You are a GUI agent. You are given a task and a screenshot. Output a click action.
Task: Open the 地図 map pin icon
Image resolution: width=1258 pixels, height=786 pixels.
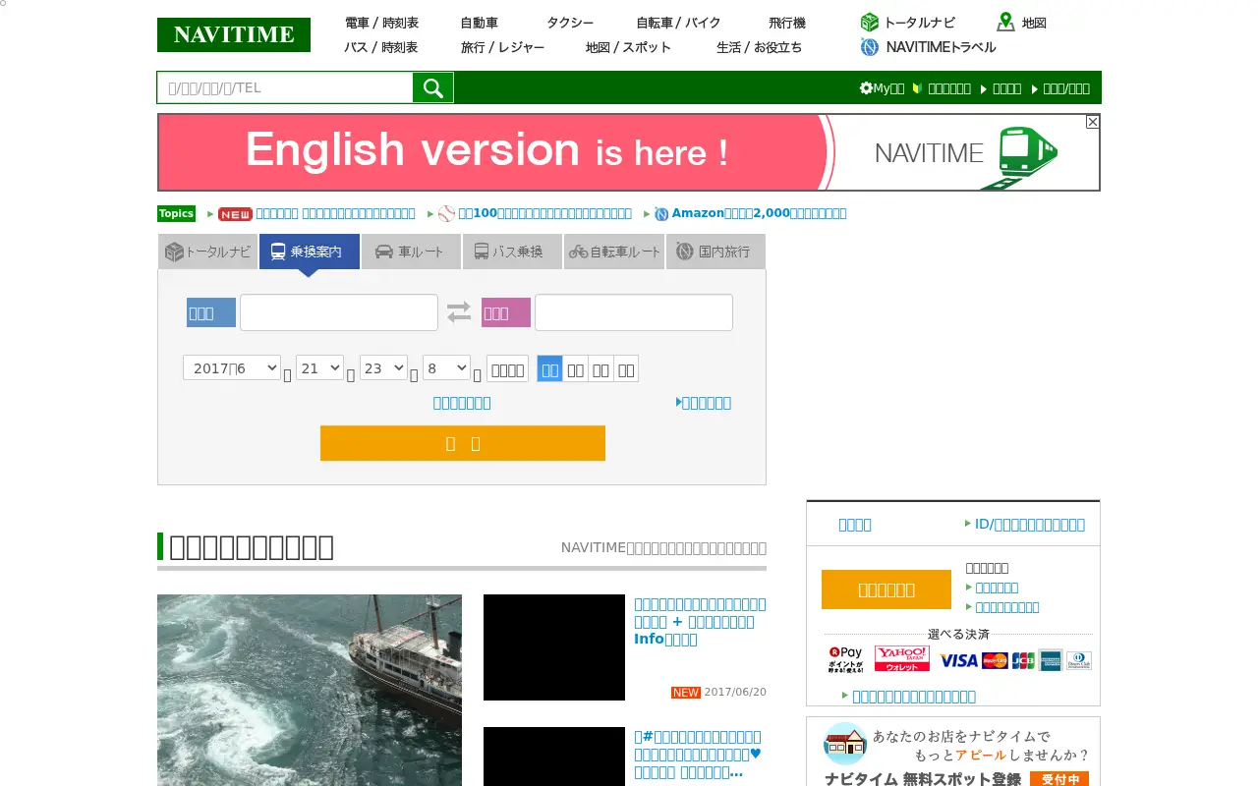(1005, 23)
